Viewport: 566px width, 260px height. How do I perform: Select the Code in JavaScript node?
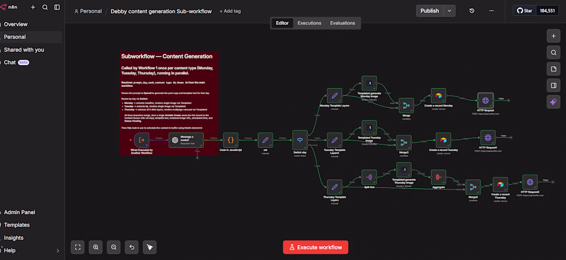point(231,140)
